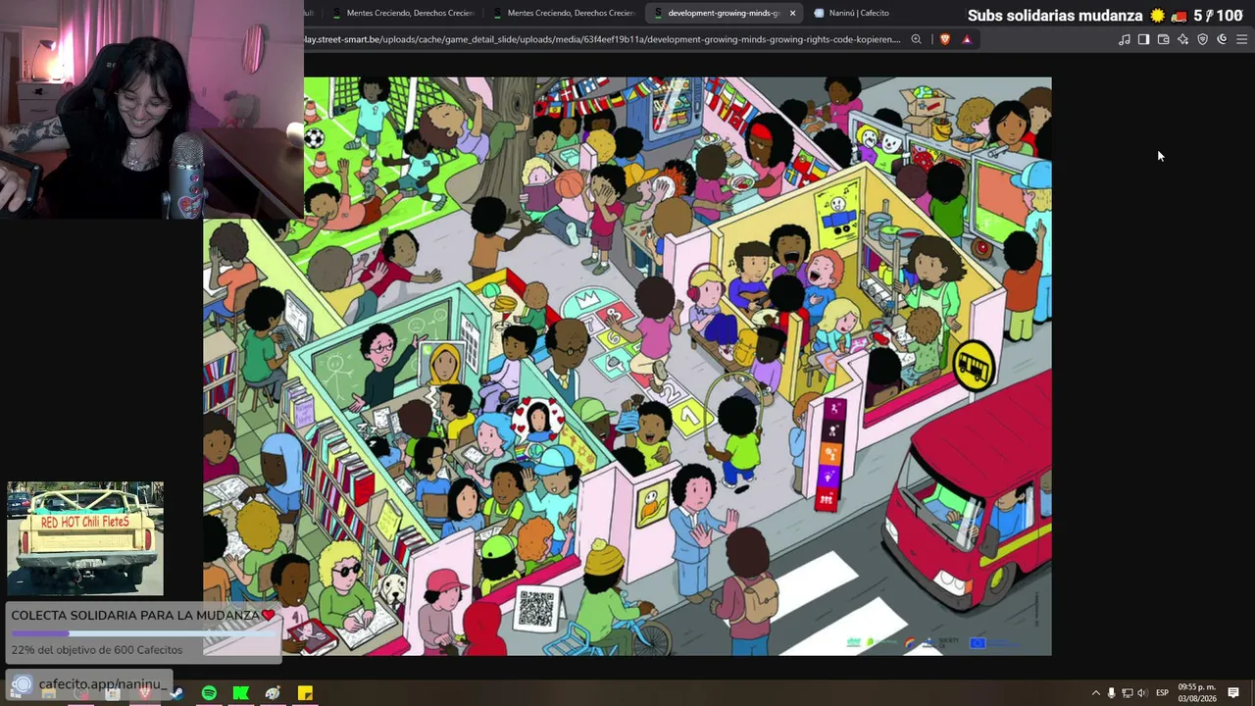The width and height of the screenshot is (1255, 706).
Task: Click the crescent icon next to the menu
Action: coord(1222,39)
